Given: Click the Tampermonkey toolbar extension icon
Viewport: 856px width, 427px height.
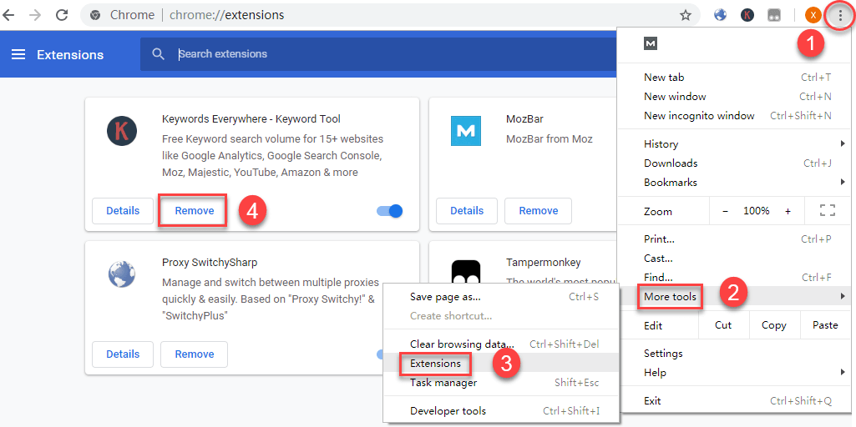Looking at the screenshot, I should [x=773, y=15].
